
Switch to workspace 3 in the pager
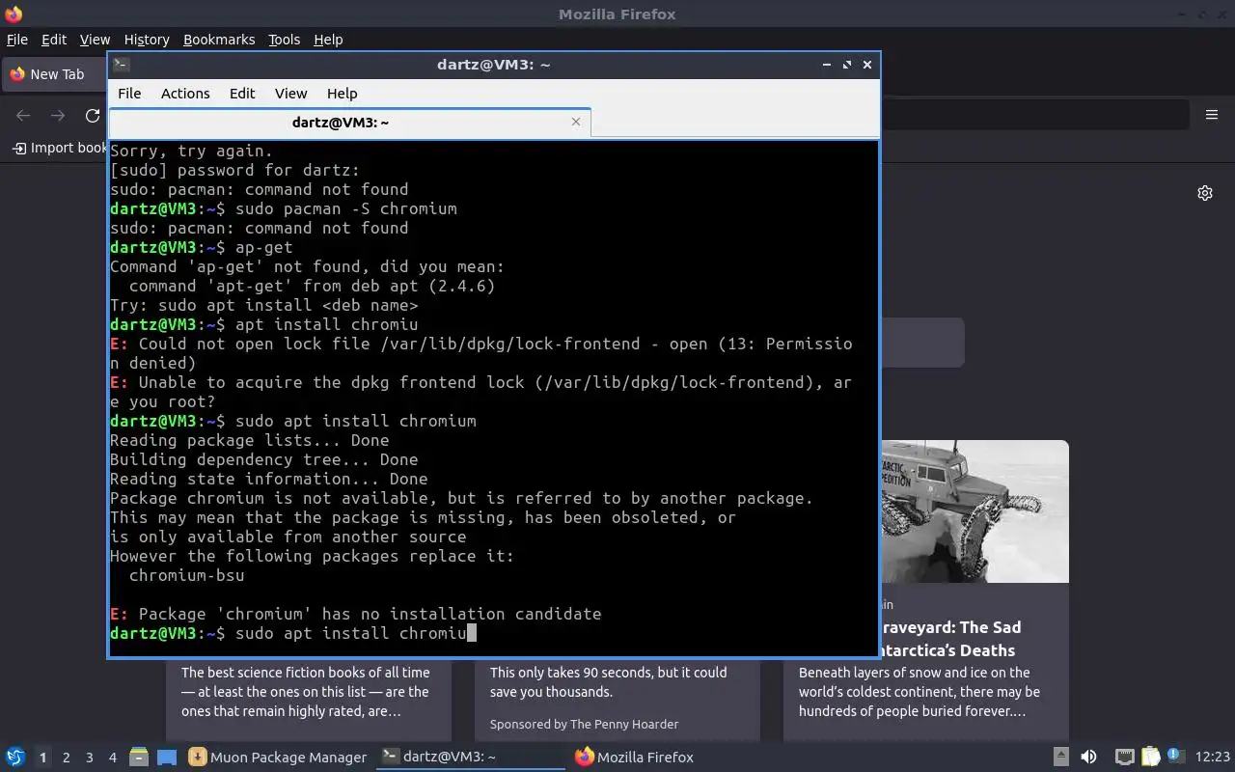click(x=90, y=758)
